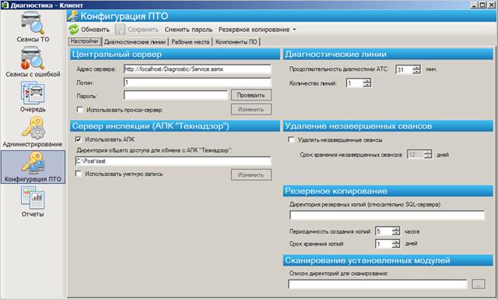The image size is (498, 300).
Task: Open Сеансы с ошибкой section
Action: [33, 62]
